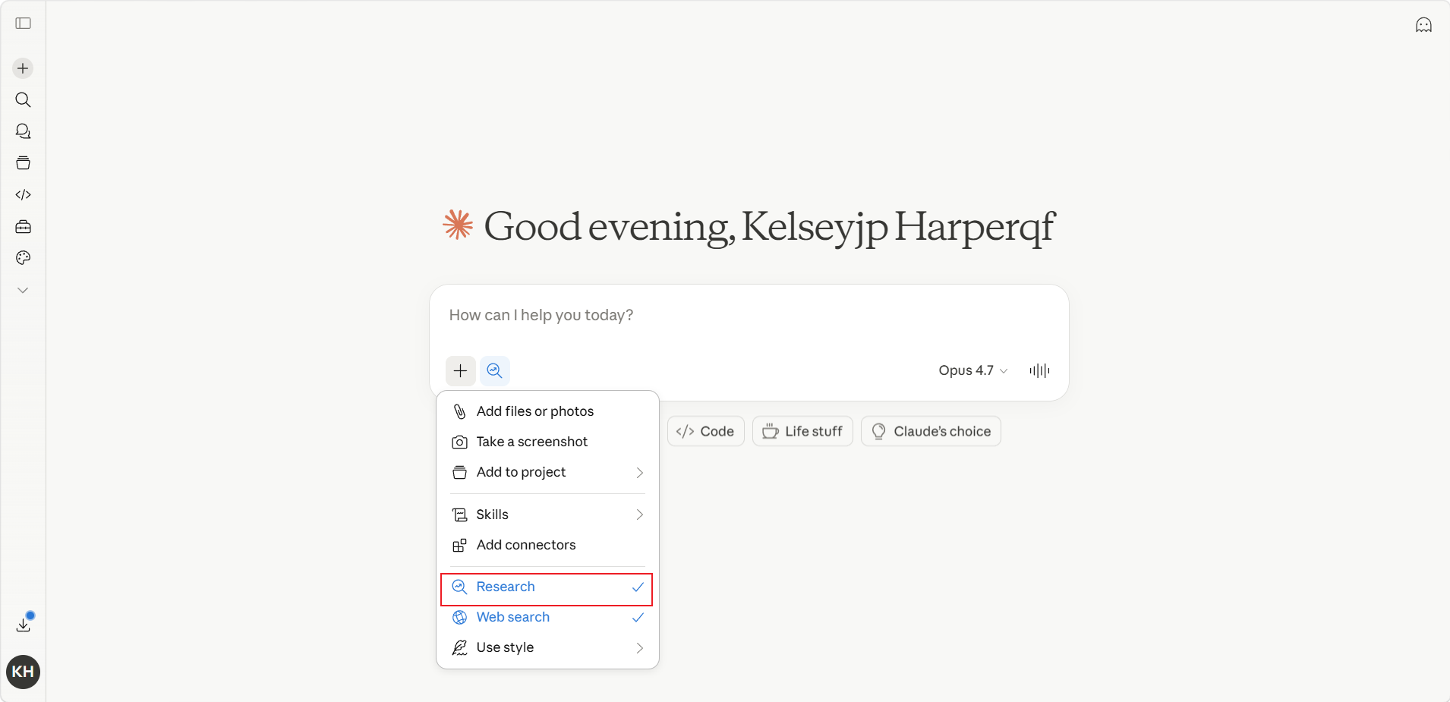The width and height of the screenshot is (1450, 702).
Task: Click the "Good evening, Kelseyjp Harperqf" greeting
Action: tap(769, 226)
